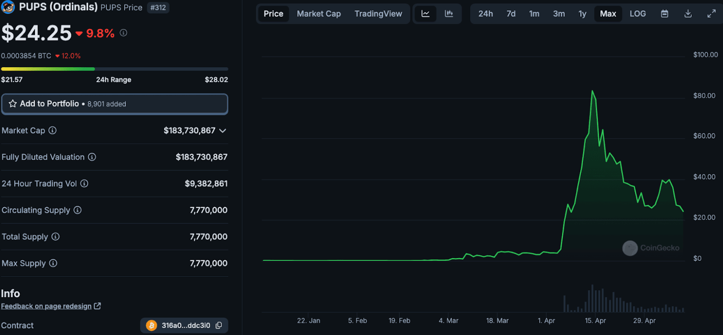Open the calendar date range picker
723x335 pixels.
(665, 14)
